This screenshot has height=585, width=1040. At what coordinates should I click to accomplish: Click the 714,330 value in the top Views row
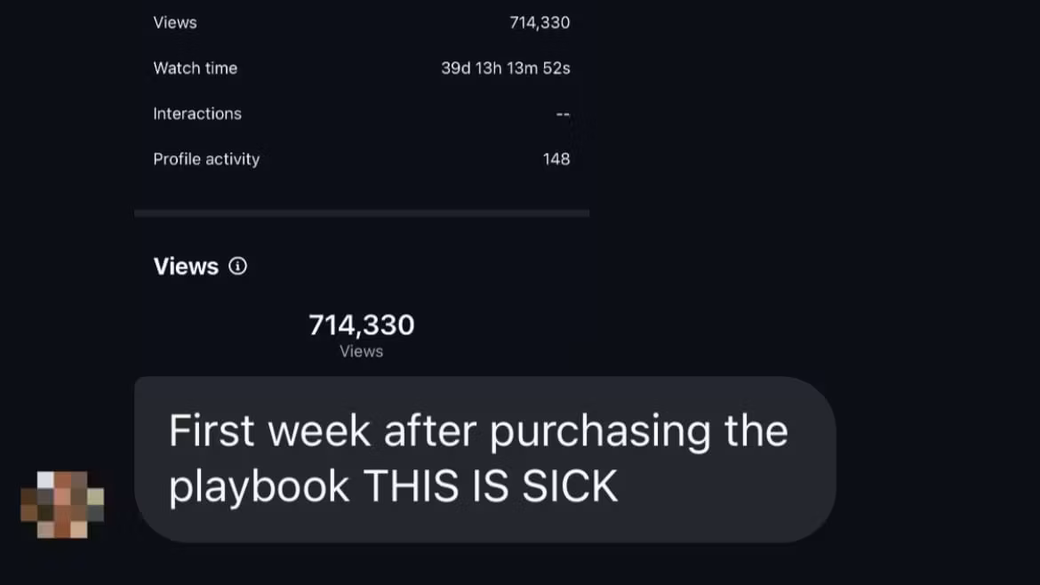click(540, 22)
